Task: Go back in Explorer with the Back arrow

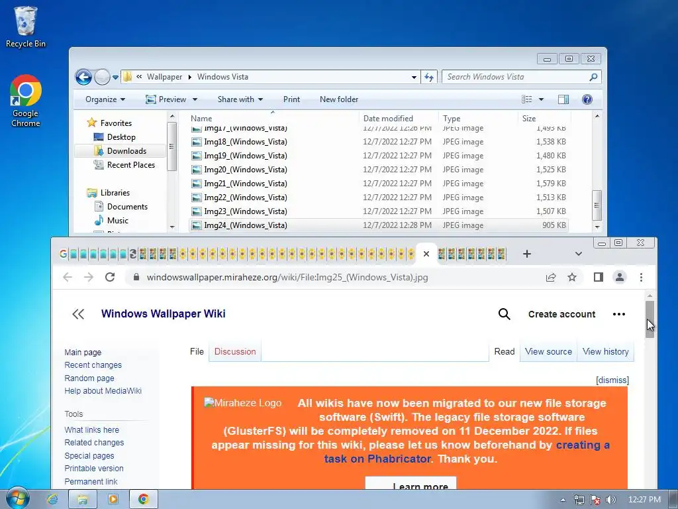Action: 83,77
